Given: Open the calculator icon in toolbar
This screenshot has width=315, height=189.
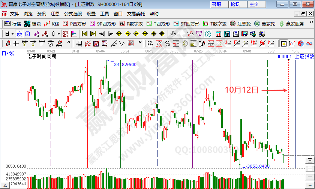Looking at the screenshot, I should pos(227,34).
